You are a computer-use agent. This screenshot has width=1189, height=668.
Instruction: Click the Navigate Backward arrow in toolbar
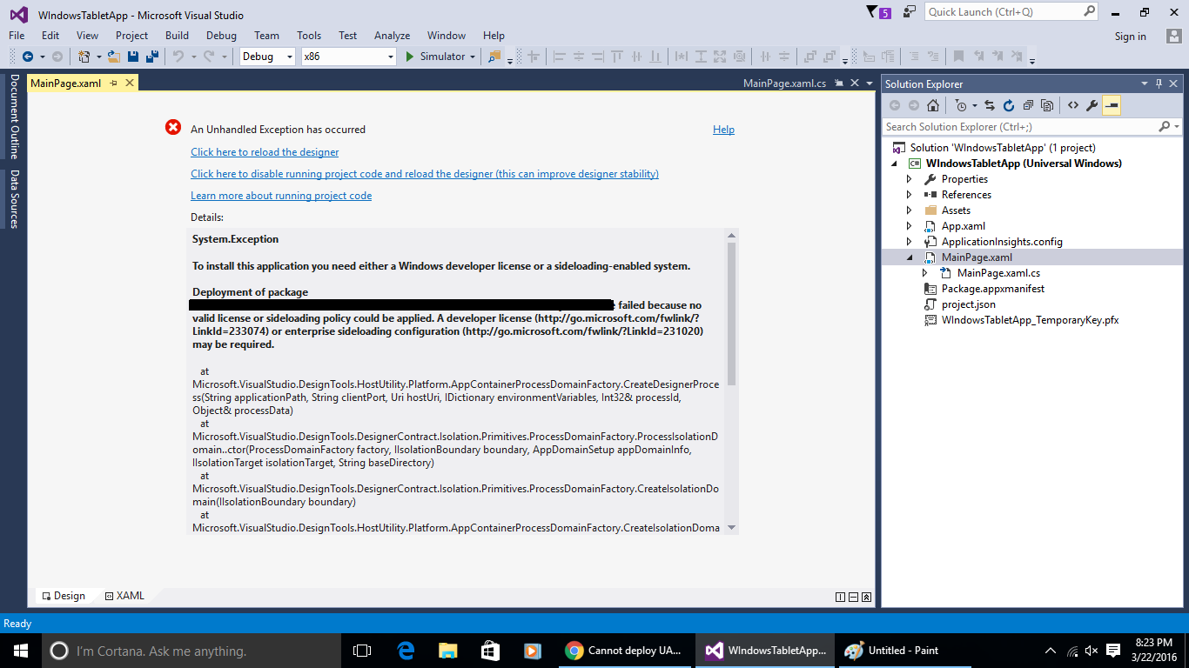28,57
